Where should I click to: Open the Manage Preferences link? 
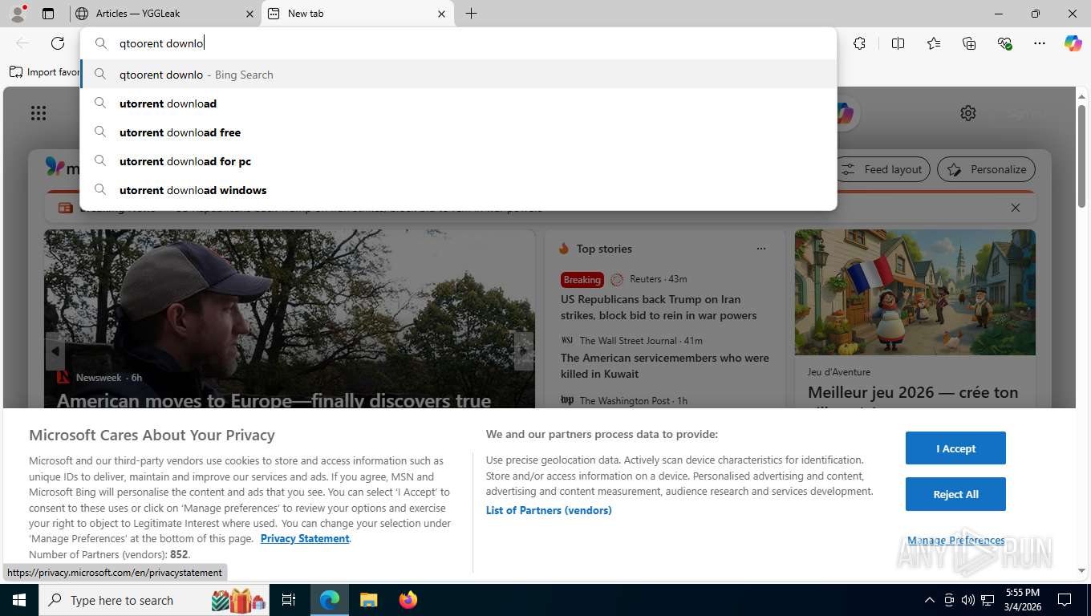pyautogui.click(x=955, y=540)
